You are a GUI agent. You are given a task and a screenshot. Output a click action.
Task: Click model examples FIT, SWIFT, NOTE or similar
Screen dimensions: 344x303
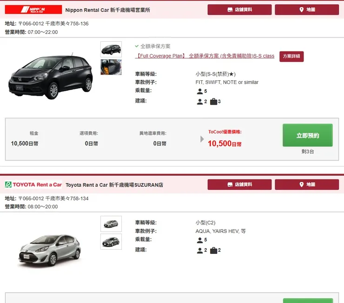pos(227,82)
